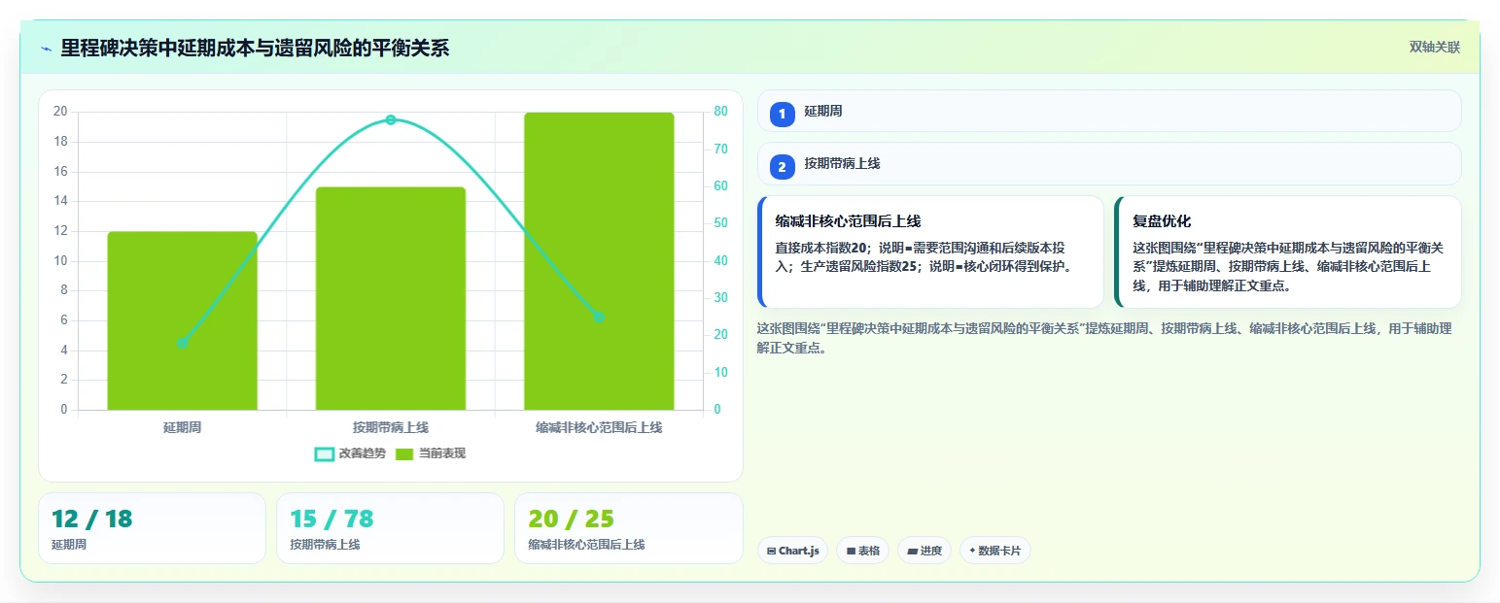Click the 数据卡片 tag chip
This screenshot has width=1500, height=603.
pos(995,551)
